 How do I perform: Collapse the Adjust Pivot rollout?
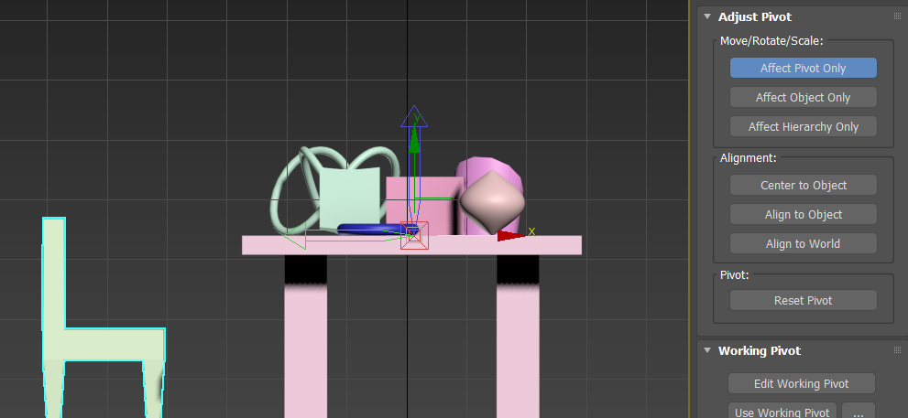click(707, 16)
